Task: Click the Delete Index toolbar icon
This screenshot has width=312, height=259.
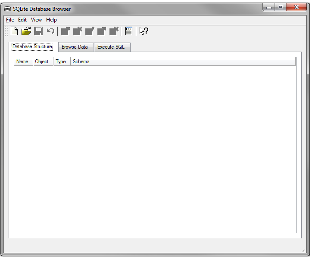Action: pyautogui.click(x=114, y=31)
